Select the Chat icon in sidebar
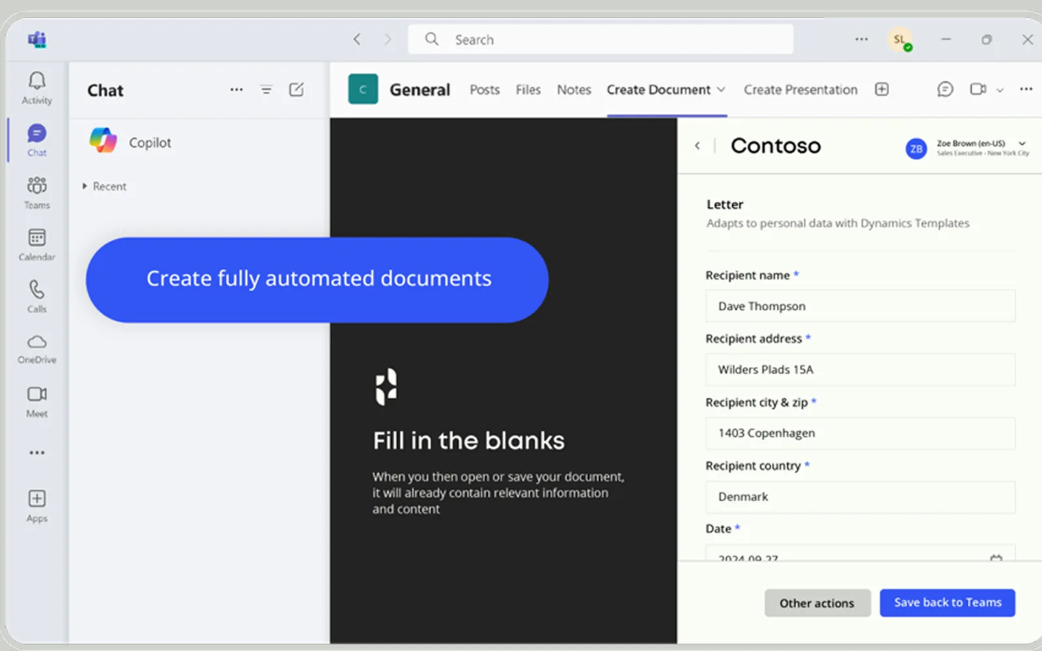1042x651 pixels. click(37, 140)
